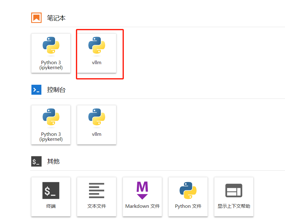Click the blue 控制台 section prompt icon
The width and height of the screenshot is (285, 224).
coord(36,90)
